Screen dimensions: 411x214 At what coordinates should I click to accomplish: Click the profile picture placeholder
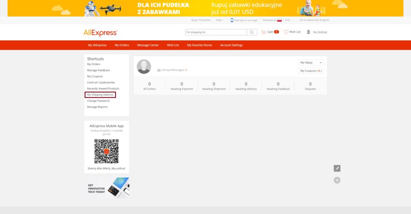pyautogui.click(x=144, y=67)
